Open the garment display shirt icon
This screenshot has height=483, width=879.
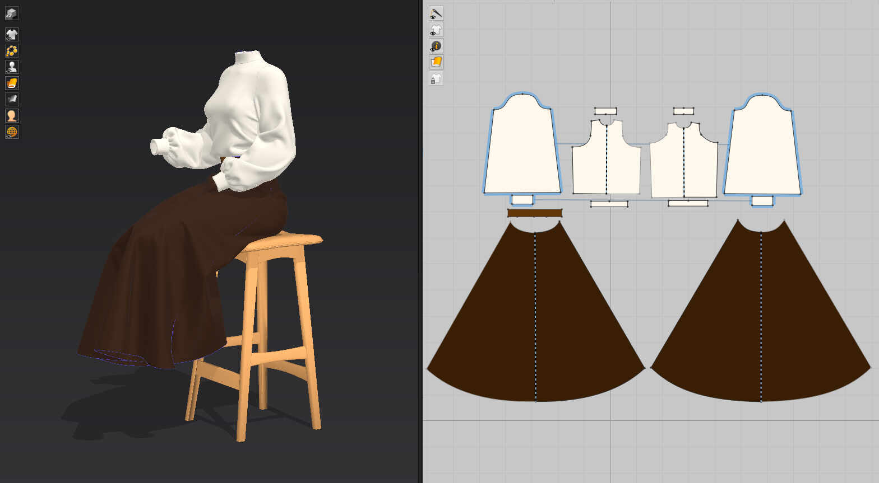click(x=12, y=35)
